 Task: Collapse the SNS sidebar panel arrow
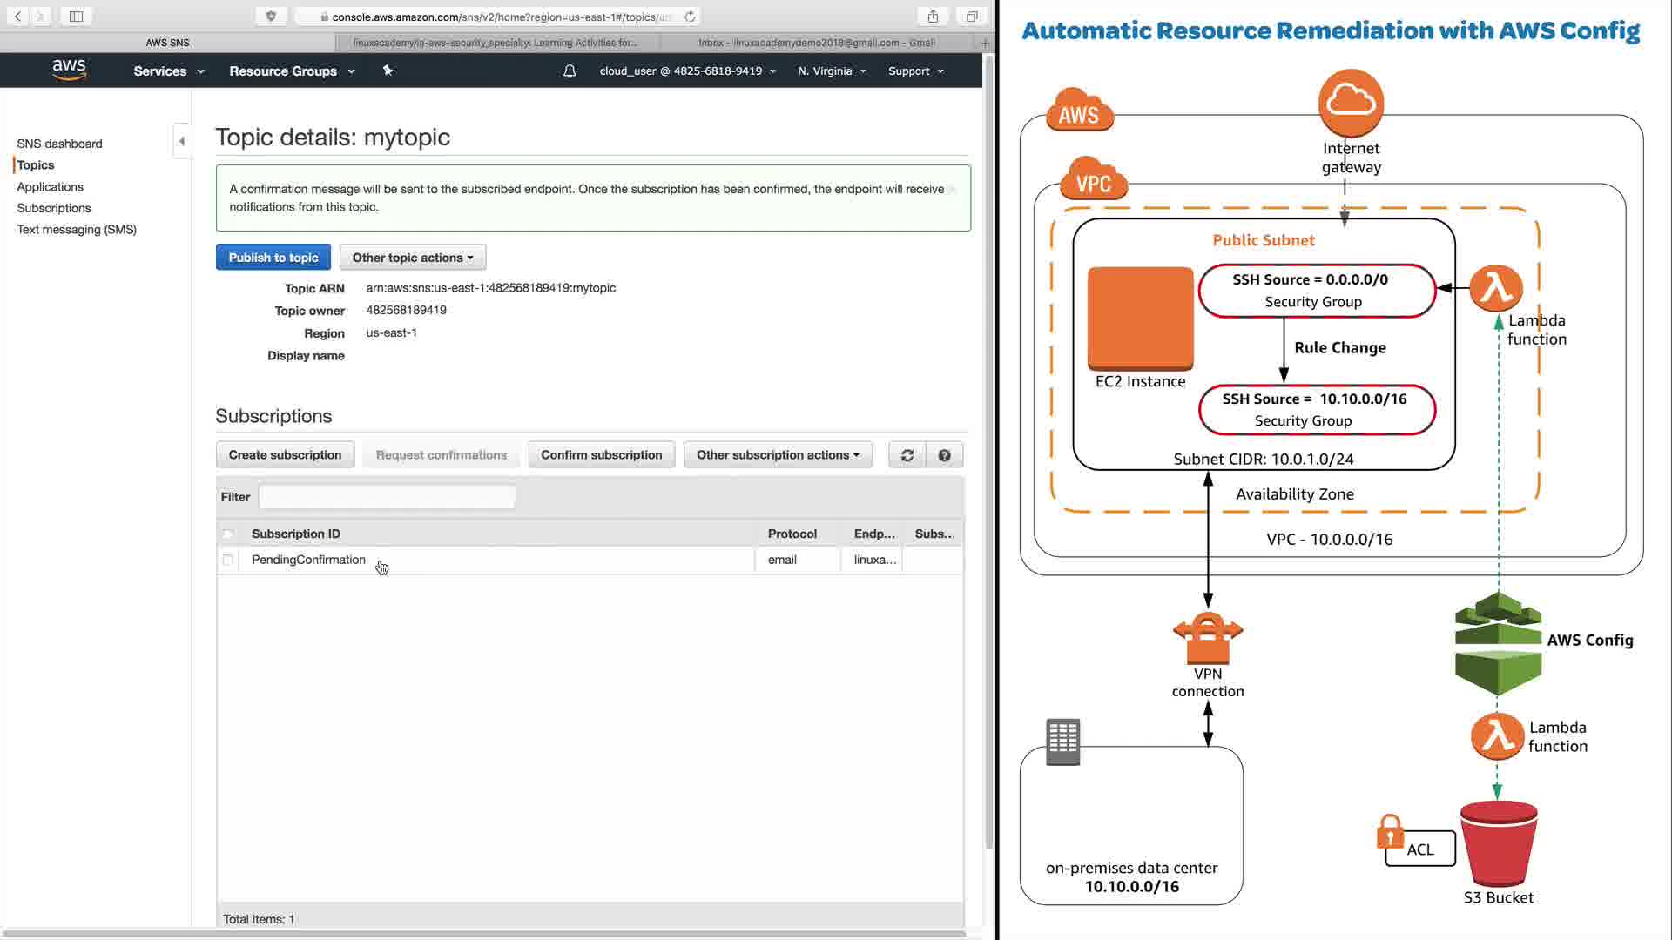[181, 141]
